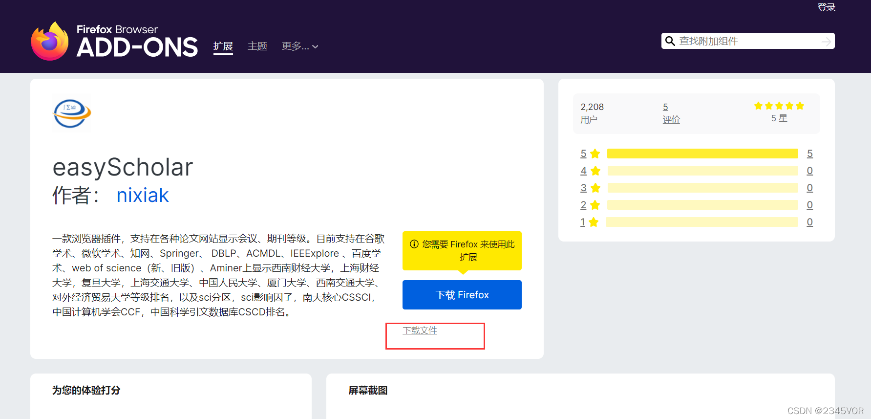Click the 5-star yellow rating bar
Viewport: 871px width, 419px height.
[702, 154]
